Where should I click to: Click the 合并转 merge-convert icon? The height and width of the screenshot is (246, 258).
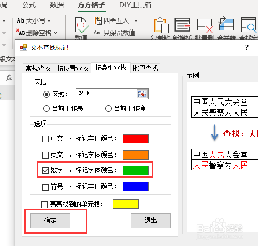coord(226,24)
